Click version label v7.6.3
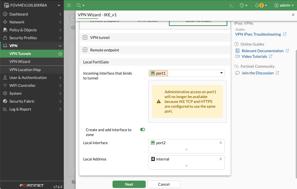 tap(58, 187)
